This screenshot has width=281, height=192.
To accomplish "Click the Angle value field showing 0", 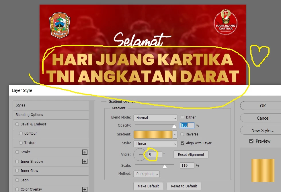I will click(x=155, y=154).
